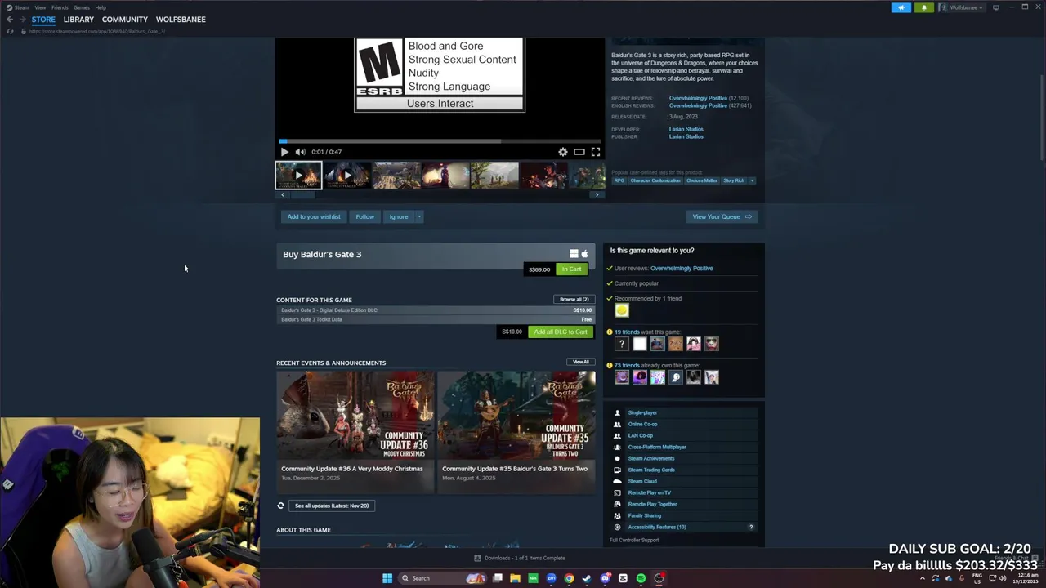Screen dimensions: 1046x588
Task: Open Larian Studios developer link
Action: click(686, 129)
